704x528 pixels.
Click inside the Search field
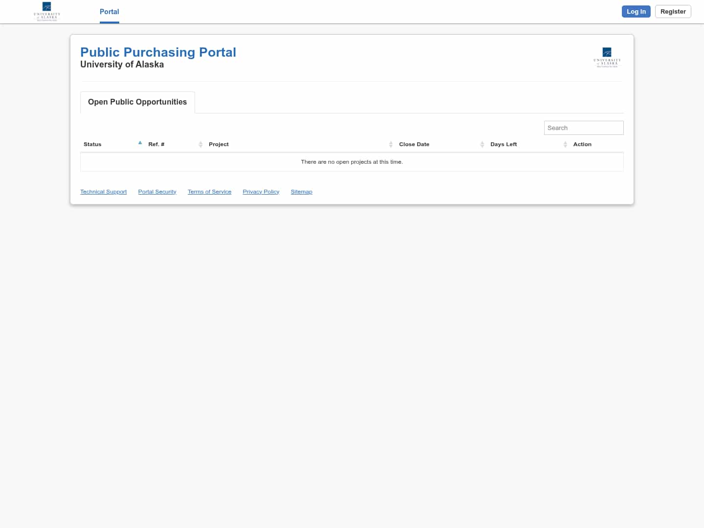(x=584, y=128)
